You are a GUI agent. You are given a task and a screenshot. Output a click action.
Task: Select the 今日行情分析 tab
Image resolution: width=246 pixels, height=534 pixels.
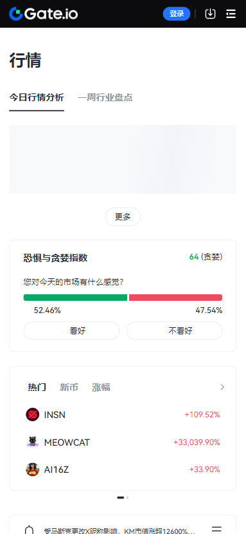click(x=37, y=97)
